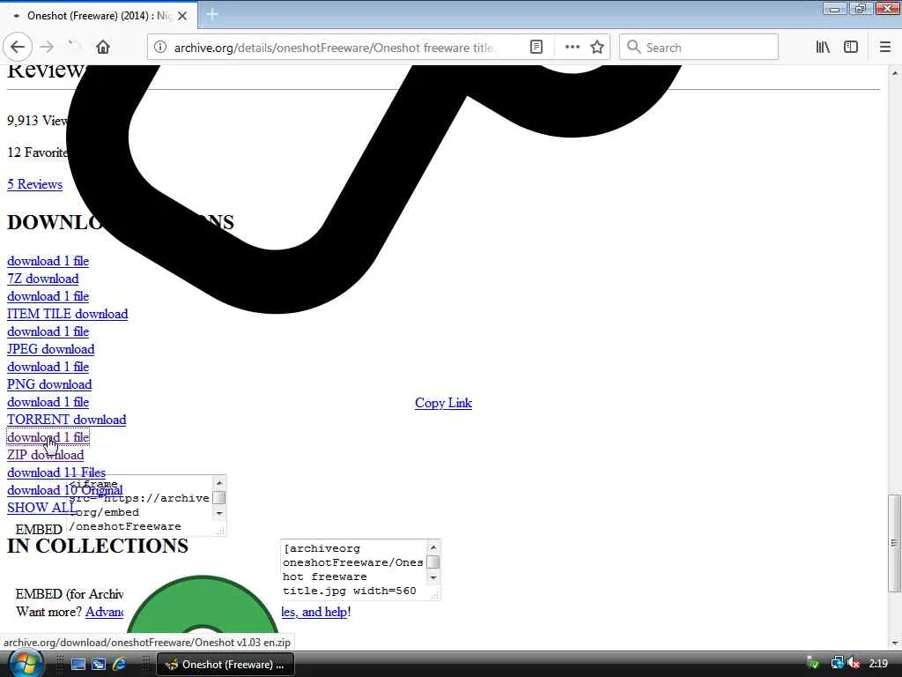Open a new tab with plus button
The width and height of the screenshot is (902, 677).
212,14
